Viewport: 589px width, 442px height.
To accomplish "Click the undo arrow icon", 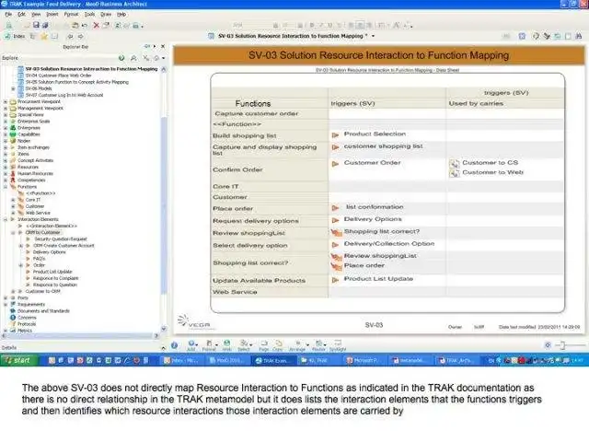I will 85,25.
